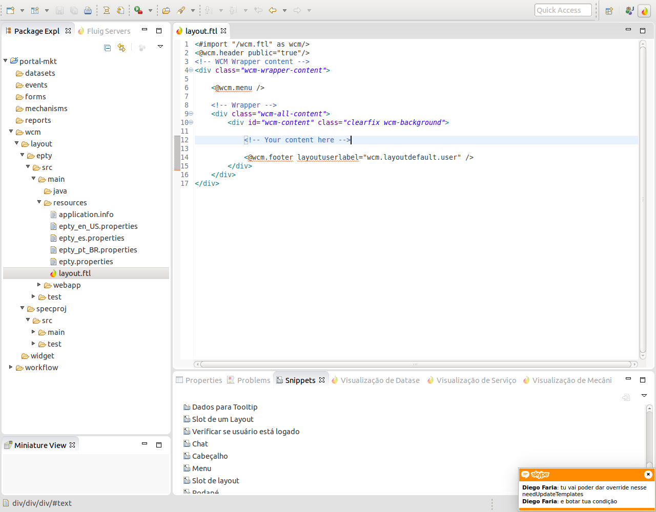Open the Package Explorer view menu arrow

[x=160, y=47]
